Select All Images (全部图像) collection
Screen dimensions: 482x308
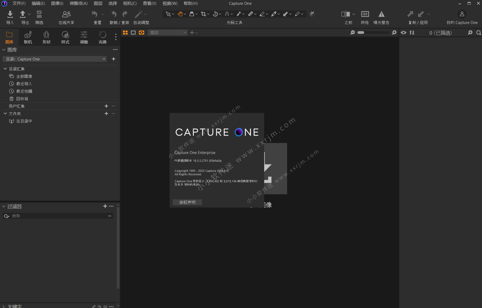[x=24, y=76]
